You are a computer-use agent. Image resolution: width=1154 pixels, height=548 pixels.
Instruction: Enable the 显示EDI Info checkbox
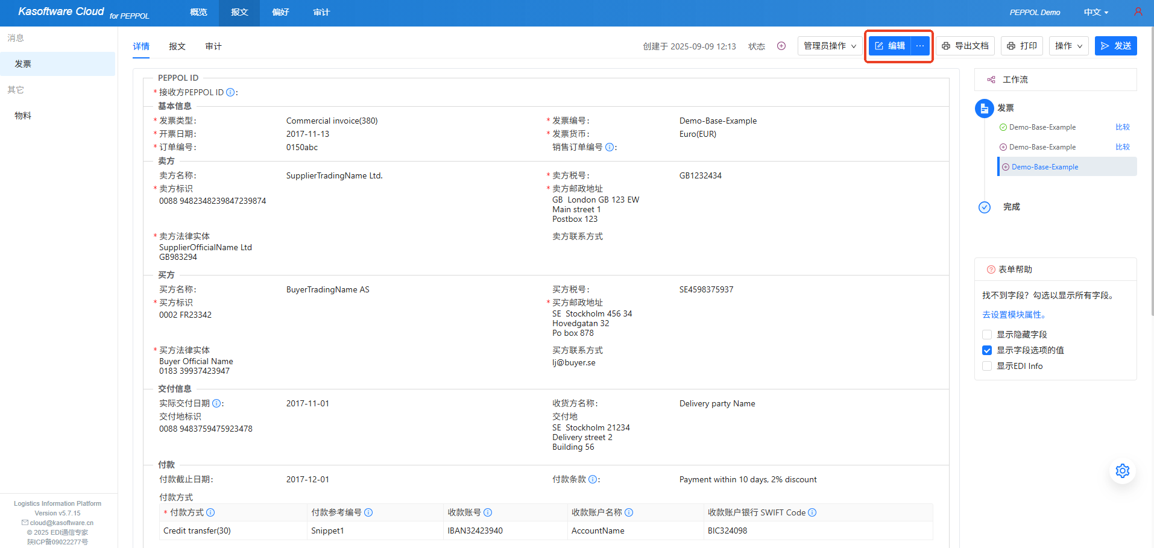point(986,366)
